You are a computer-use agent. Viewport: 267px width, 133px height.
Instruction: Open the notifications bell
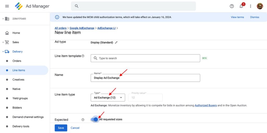pyautogui.click(x=241, y=6)
